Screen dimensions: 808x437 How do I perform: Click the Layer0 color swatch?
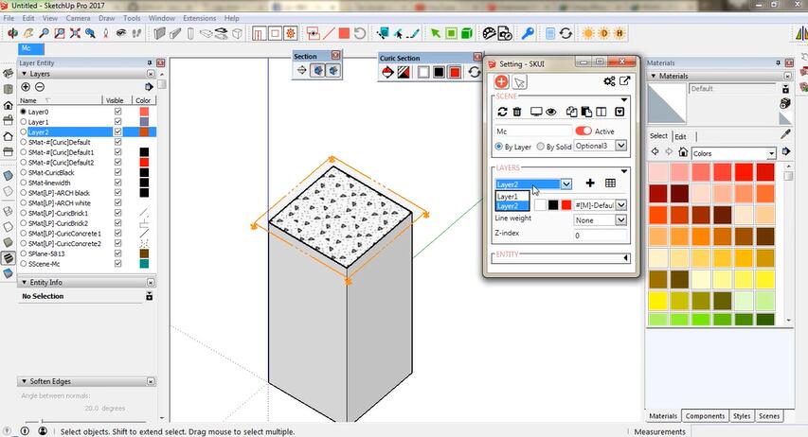pyautogui.click(x=143, y=112)
